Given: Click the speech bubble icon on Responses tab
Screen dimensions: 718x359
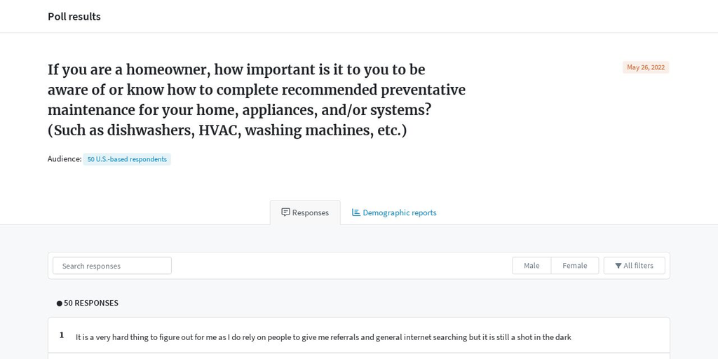Looking at the screenshot, I should click(x=285, y=212).
